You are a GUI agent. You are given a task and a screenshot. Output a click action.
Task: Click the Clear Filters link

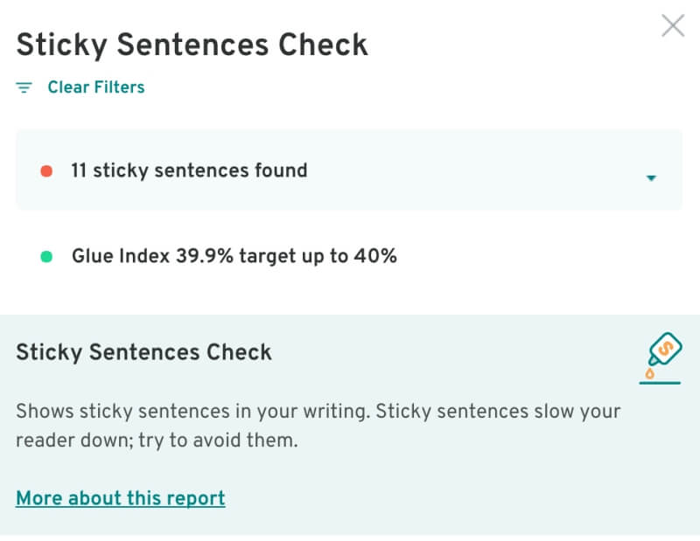96,87
